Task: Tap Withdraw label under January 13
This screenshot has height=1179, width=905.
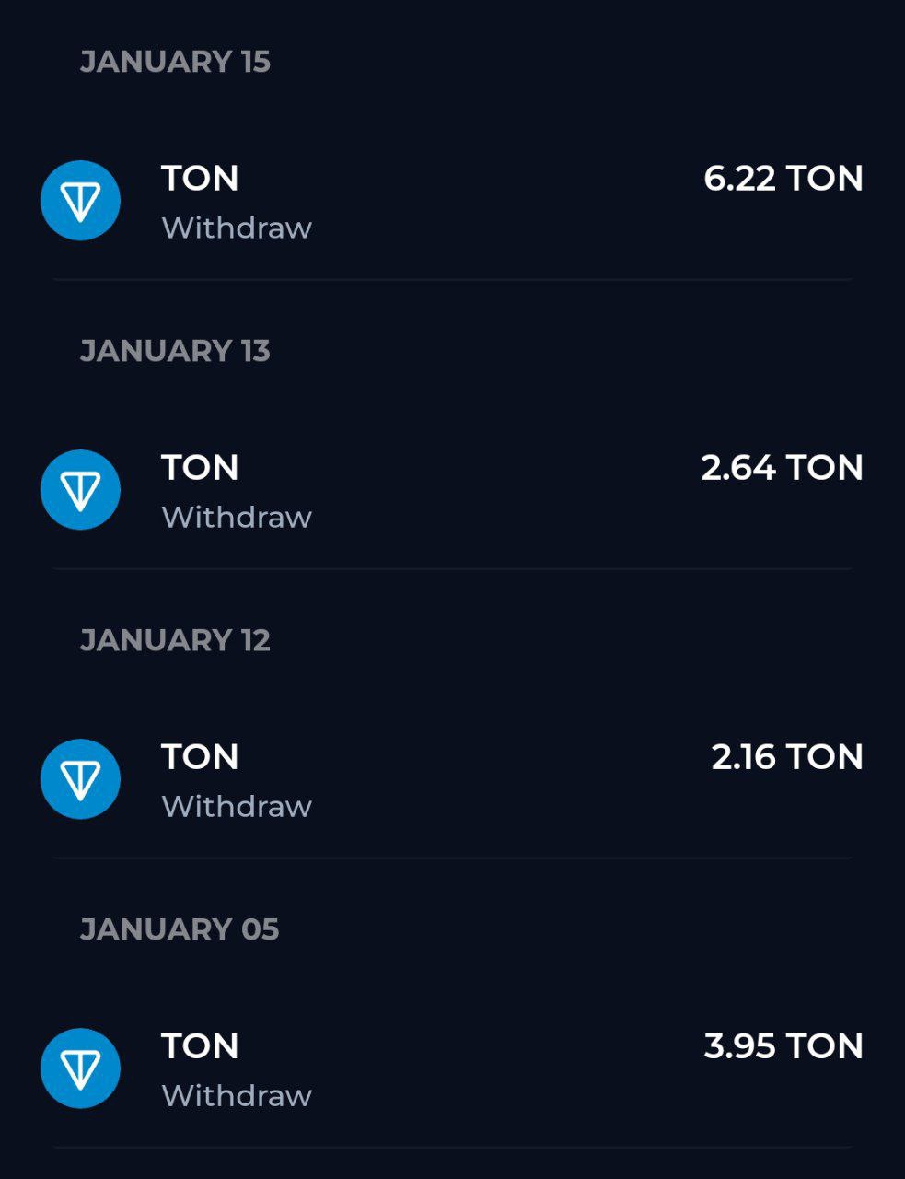Action: click(237, 517)
